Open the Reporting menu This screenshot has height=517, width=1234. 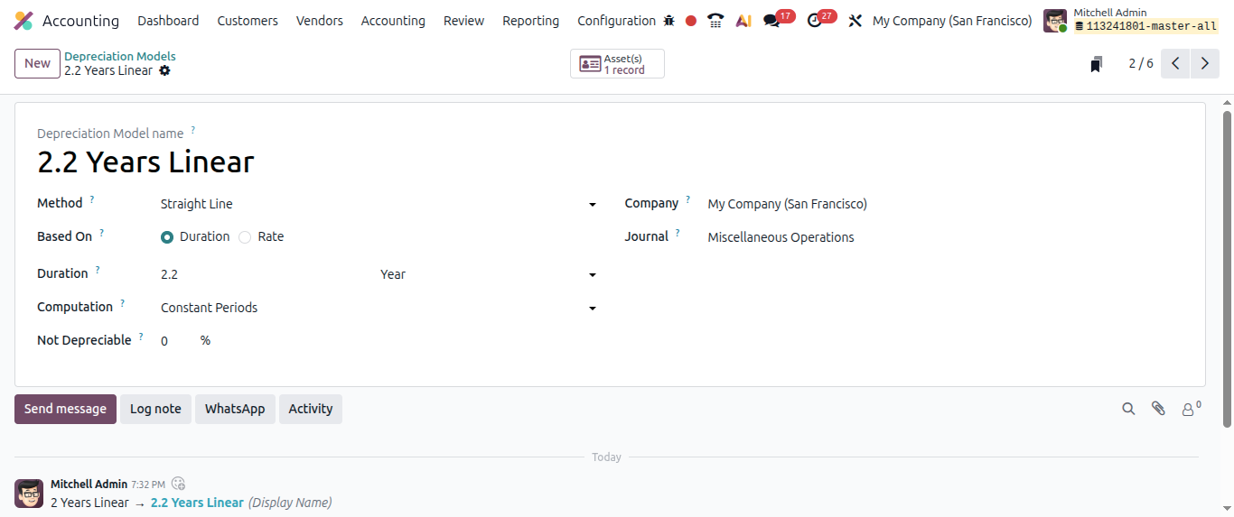coord(530,21)
